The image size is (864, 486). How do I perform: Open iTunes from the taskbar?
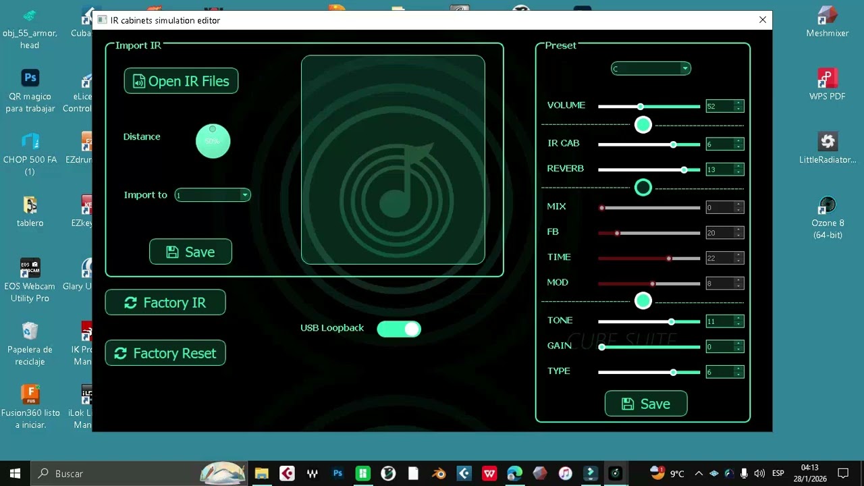click(x=566, y=473)
